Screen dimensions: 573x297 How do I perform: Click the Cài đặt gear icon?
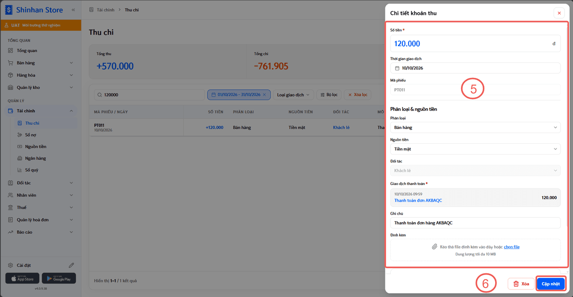(11, 265)
